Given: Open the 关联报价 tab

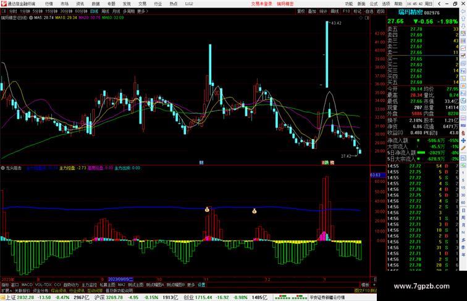Looking at the screenshot, I should (x=23, y=290).
